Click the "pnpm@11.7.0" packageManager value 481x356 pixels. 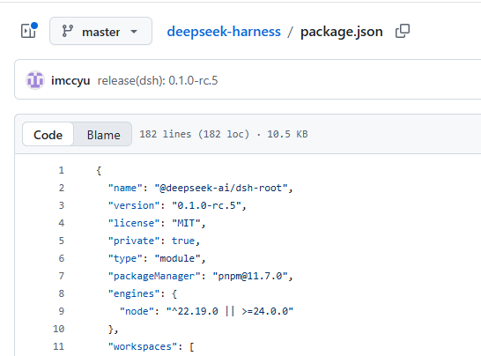250,276
